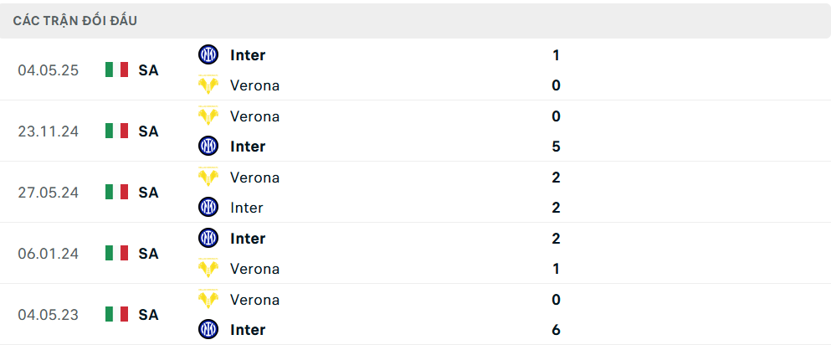Click Verona crest in 04.05.23 match
Viewport: 831px width, 345px height.
coord(208,300)
